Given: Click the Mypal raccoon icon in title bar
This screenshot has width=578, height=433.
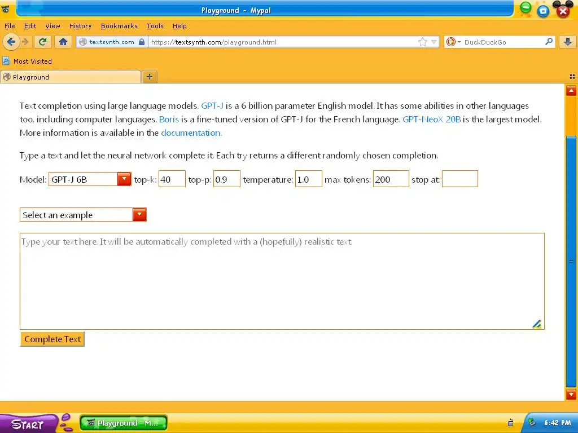Looking at the screenshot, I should [6, 9].
